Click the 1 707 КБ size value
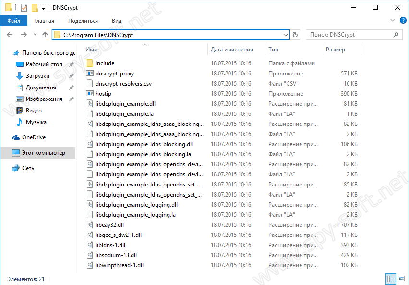409x285 pixels. click(347, 225)
